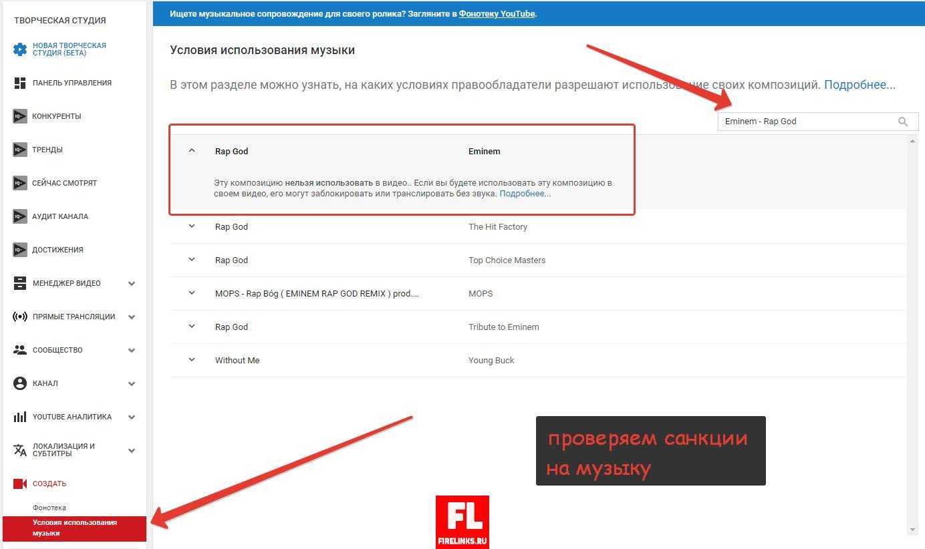Click the live broadcast icon beside ПРЯМЫЕ ТРАНСЛЯЦИИ
Image resolution: width=925 pixels, height=549 pixels.
click(20, 317)
